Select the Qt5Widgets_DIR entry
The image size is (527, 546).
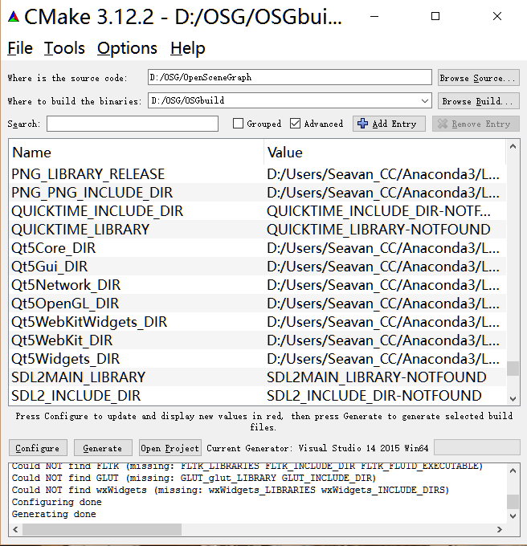tap(66, 359)
